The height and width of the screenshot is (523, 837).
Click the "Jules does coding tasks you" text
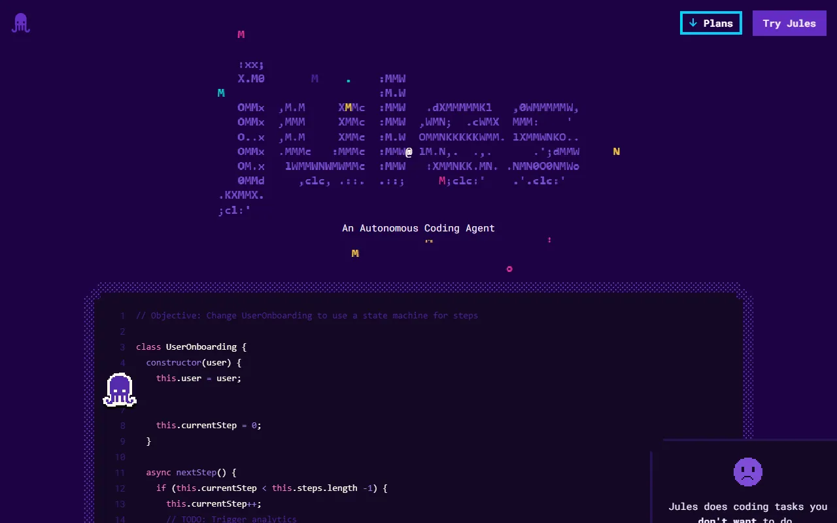tap(747, 507)
